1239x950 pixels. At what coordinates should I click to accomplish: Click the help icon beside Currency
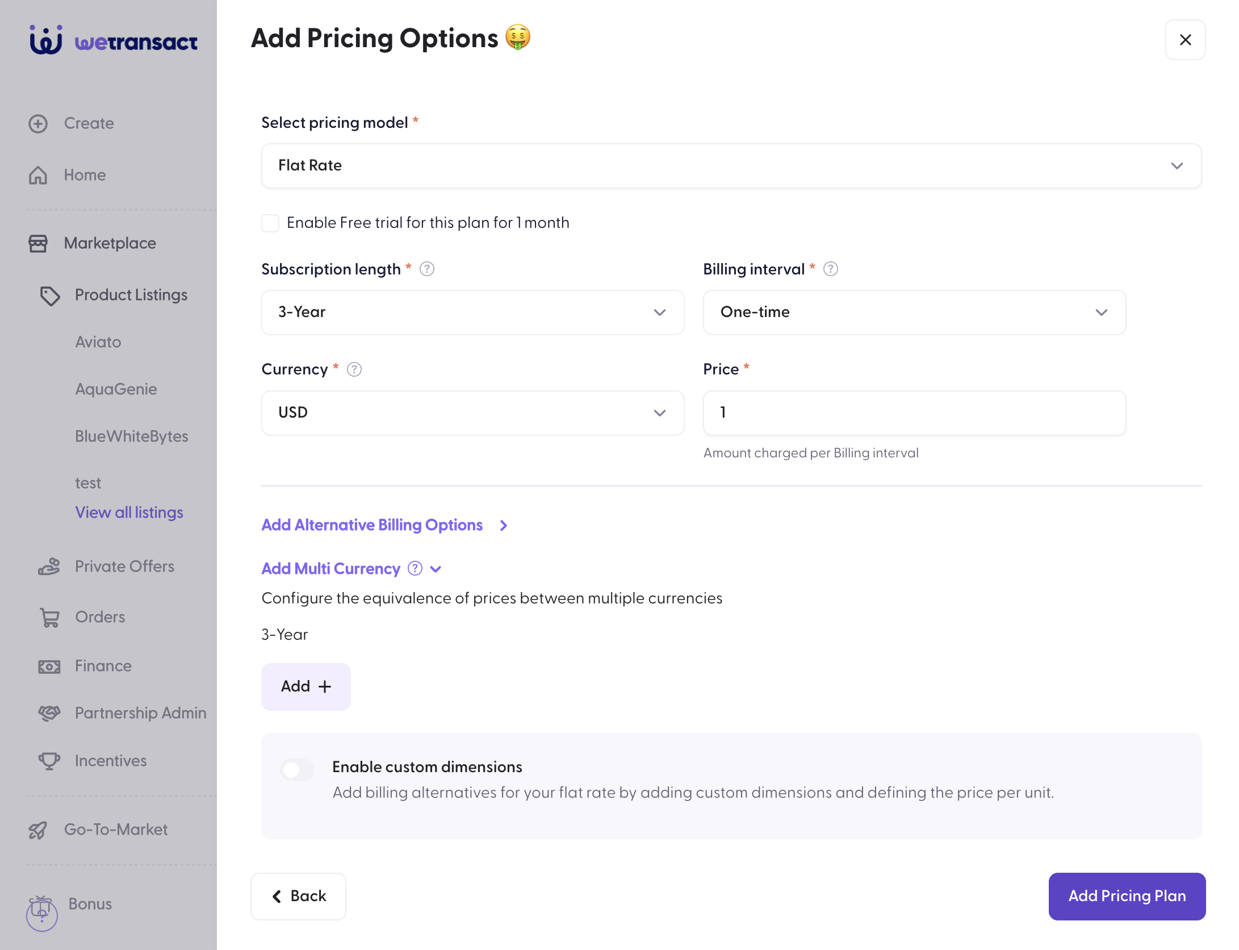point(354,369)
